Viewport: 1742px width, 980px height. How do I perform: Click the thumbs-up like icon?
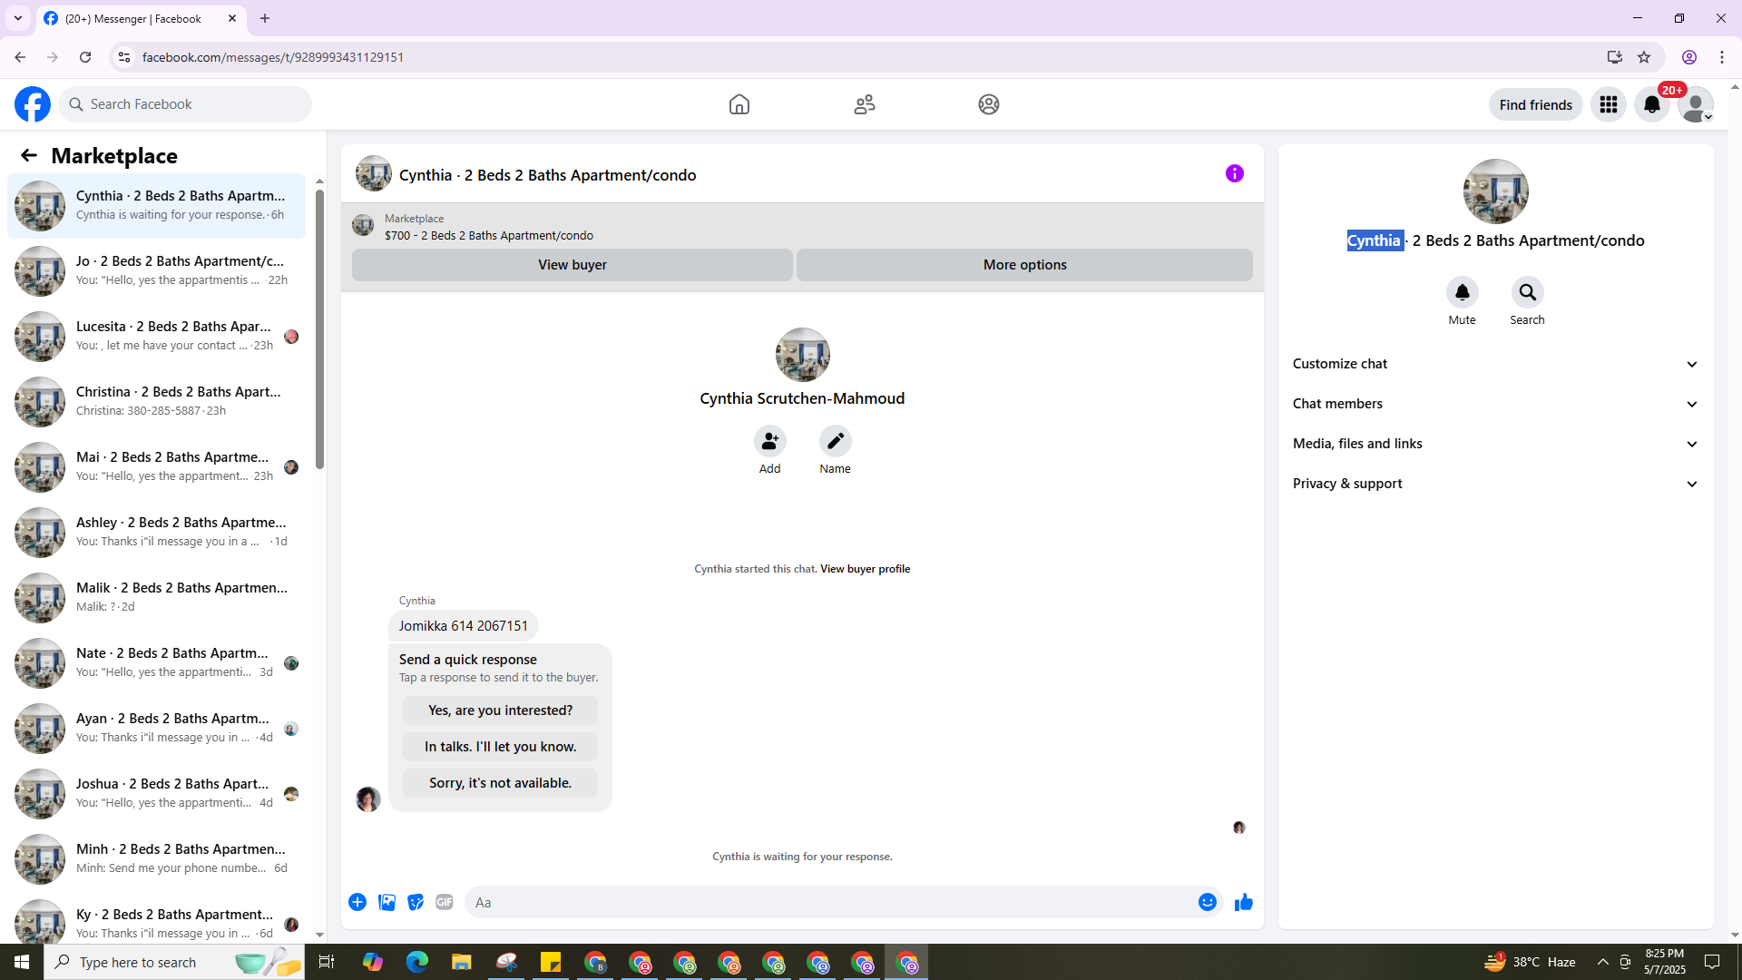point(1243,902)
